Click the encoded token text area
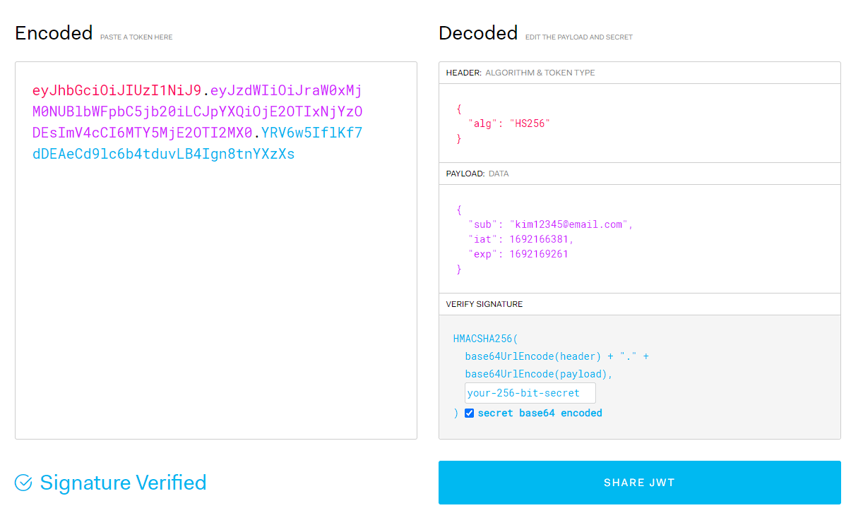Image resolution: width=851 pixels, height=520 pixels. pyautogui.click(x=216, y=250)
